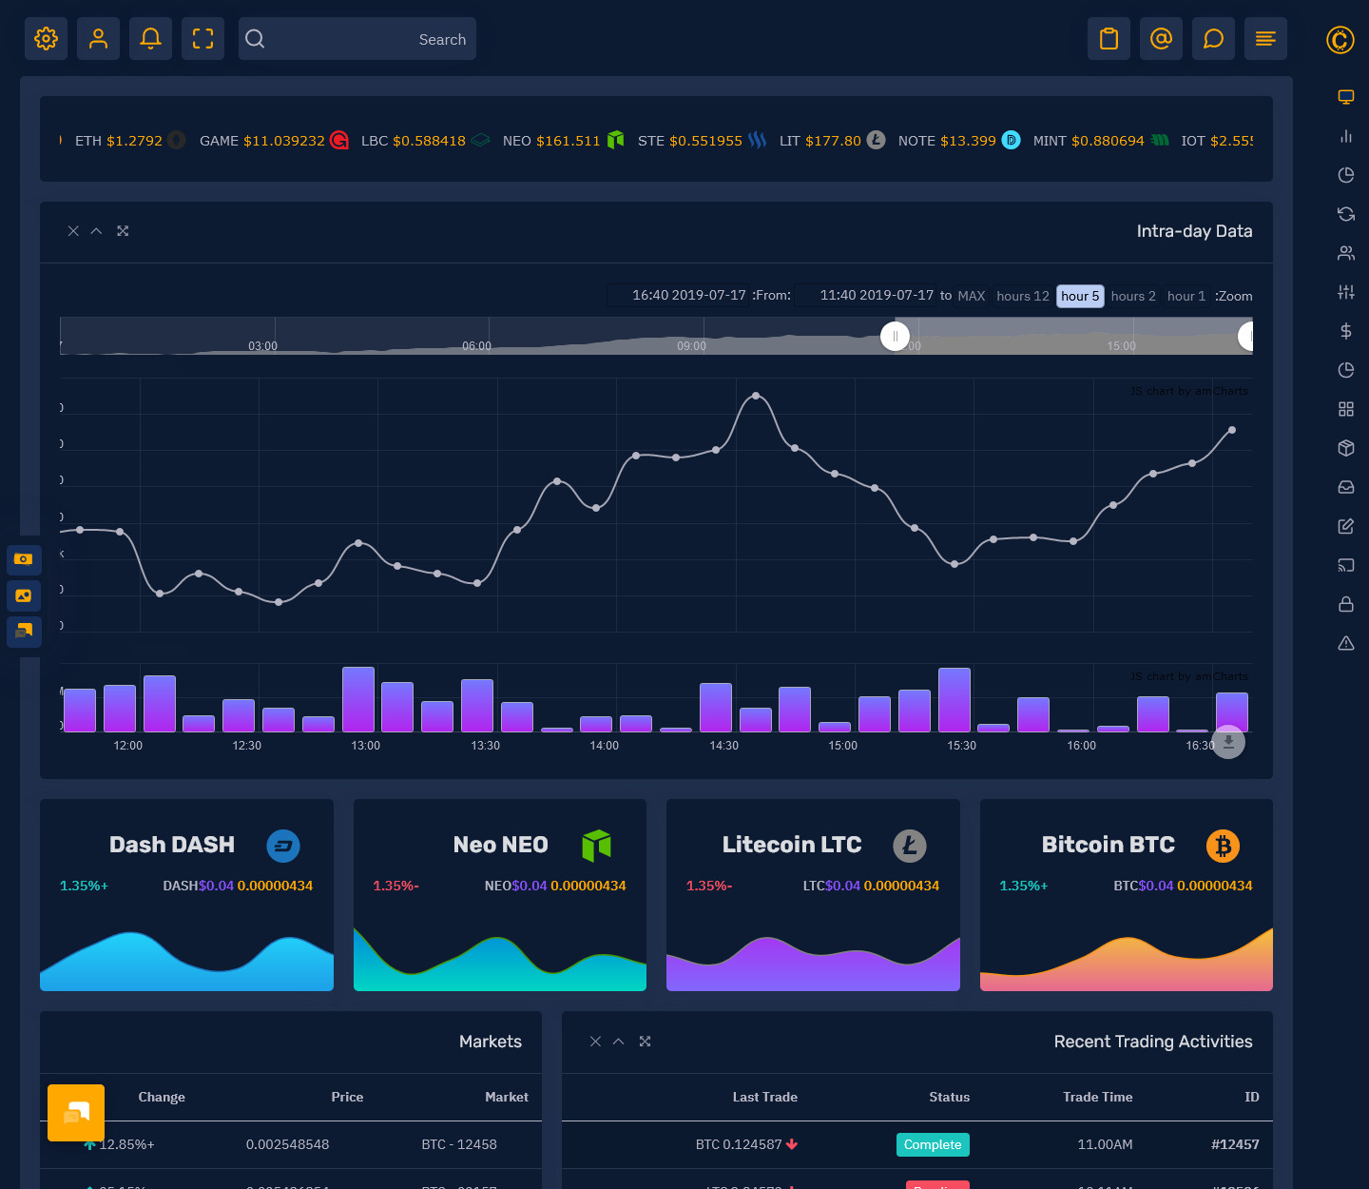This screenshot has height=1189, width=1369.
Task: Select the 1 hour zoom option
Action: coord(1186,296)
